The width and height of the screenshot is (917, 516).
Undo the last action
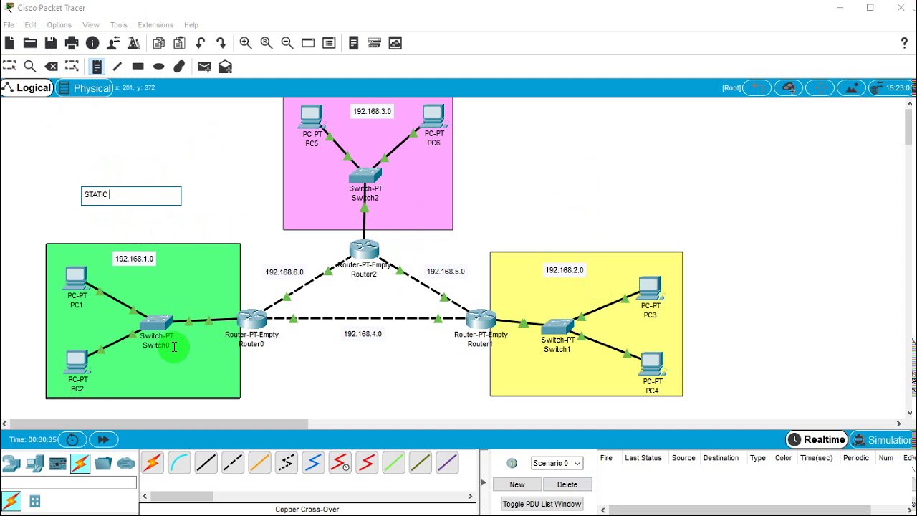point(201,43)
